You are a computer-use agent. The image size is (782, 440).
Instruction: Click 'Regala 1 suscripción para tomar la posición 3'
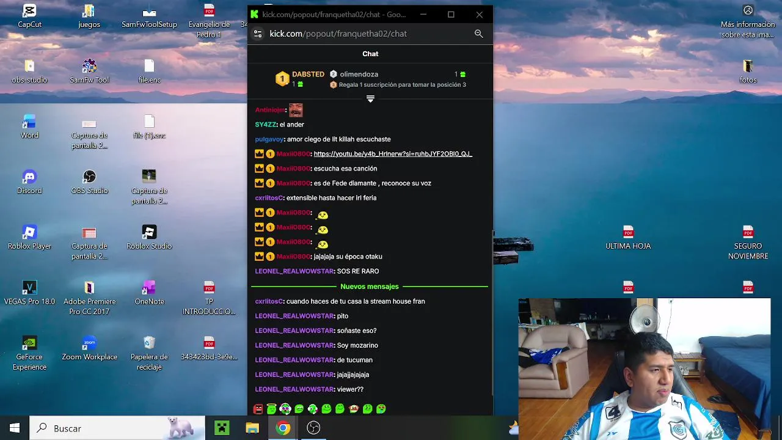coord(402,85)
